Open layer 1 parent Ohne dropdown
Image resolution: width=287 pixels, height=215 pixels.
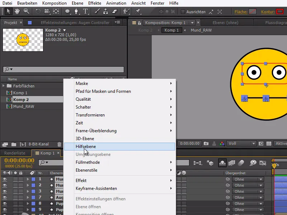pos(248,179)
